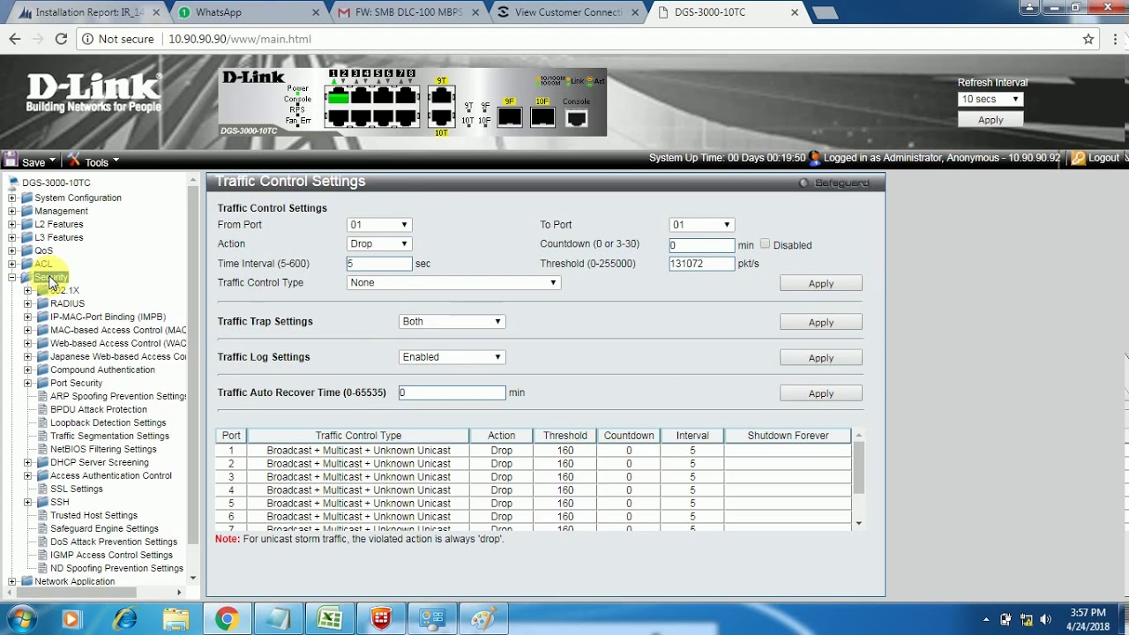Expand the RADIUS tree node

click(28, 303)
